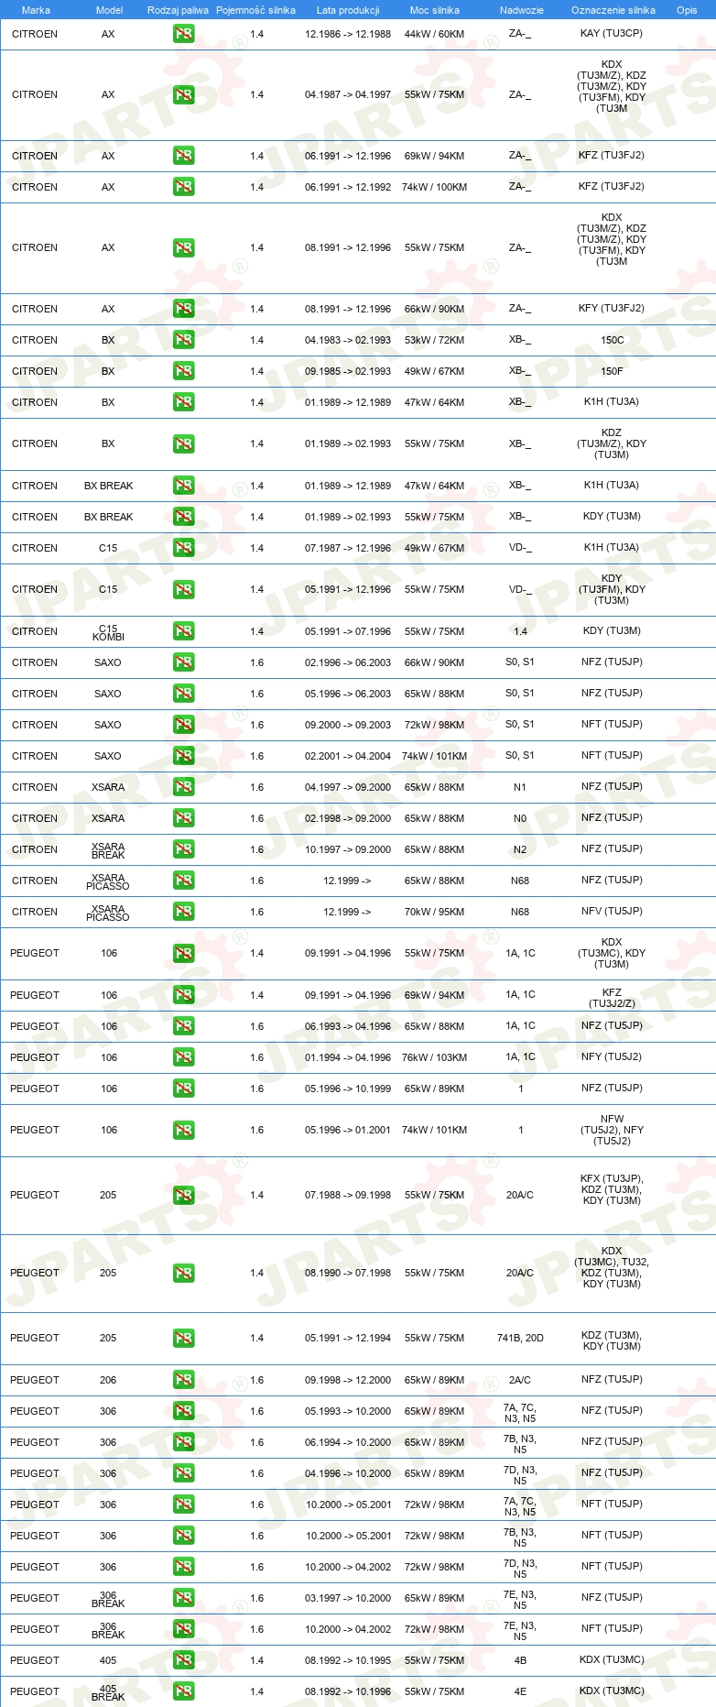716x1707 pixels.
Task: Click the C15 KOMBI model cell
Action: tap(108, 632)
